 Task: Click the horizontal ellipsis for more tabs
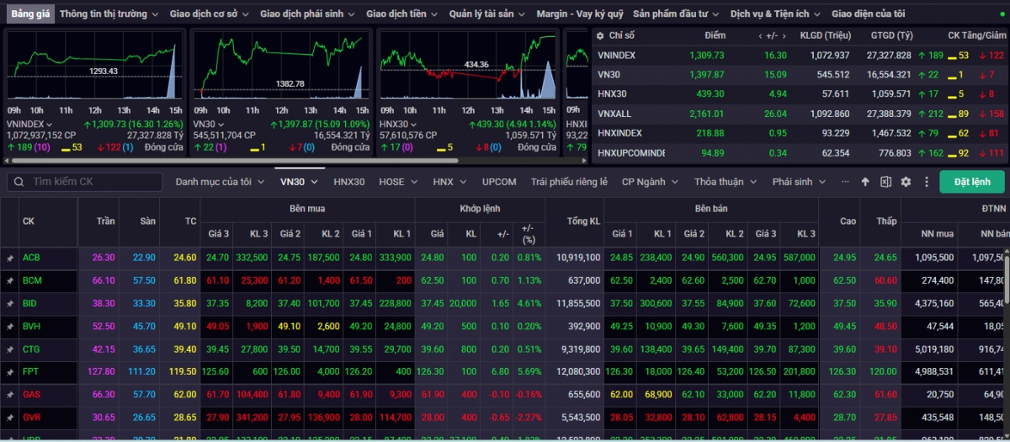click(845, 182)
